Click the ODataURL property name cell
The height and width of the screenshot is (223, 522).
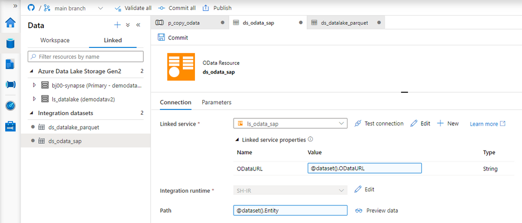coord(249,169)
